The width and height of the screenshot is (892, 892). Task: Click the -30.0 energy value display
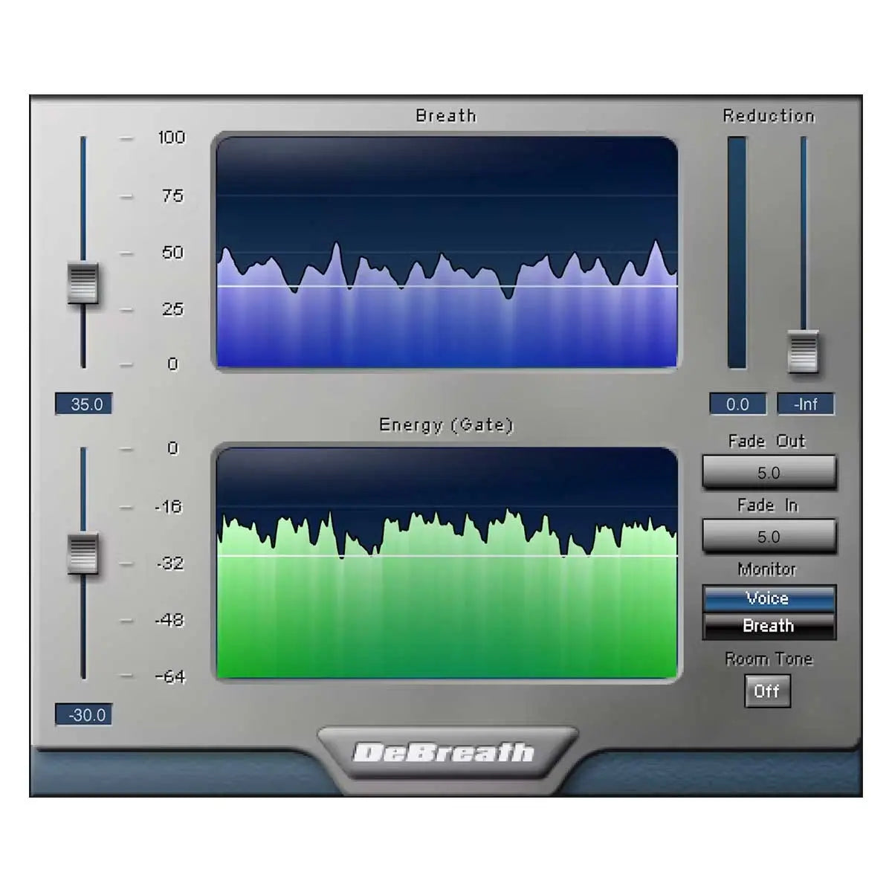click(x=83, y=715)
